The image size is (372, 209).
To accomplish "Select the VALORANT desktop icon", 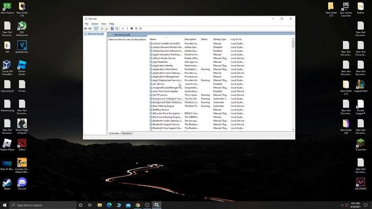I will [x=360, y=183].
